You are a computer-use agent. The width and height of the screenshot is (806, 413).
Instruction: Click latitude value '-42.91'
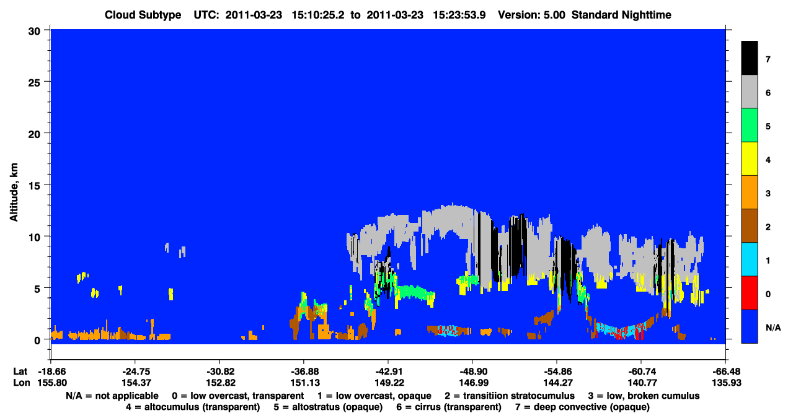388,371
